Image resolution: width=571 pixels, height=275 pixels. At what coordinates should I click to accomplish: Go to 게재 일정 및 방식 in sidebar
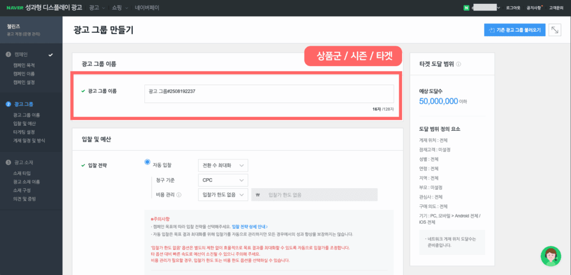point(29,140)
